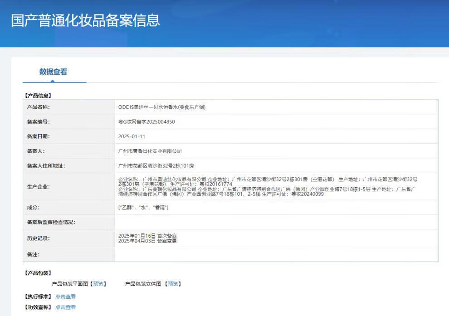Image resolution: width=449 pixels, height=316 pixels.
Task: Open 点击查看 link beside 功效宣称
Action: click(65, 307)
